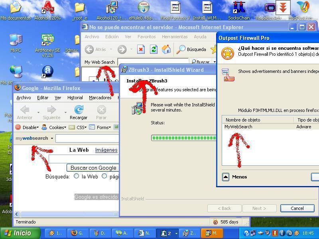Click the Back arrow in Internet Explorer

[89, 49]
